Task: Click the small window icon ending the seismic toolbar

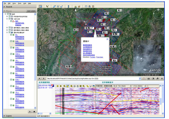Action: pos(94,86)
